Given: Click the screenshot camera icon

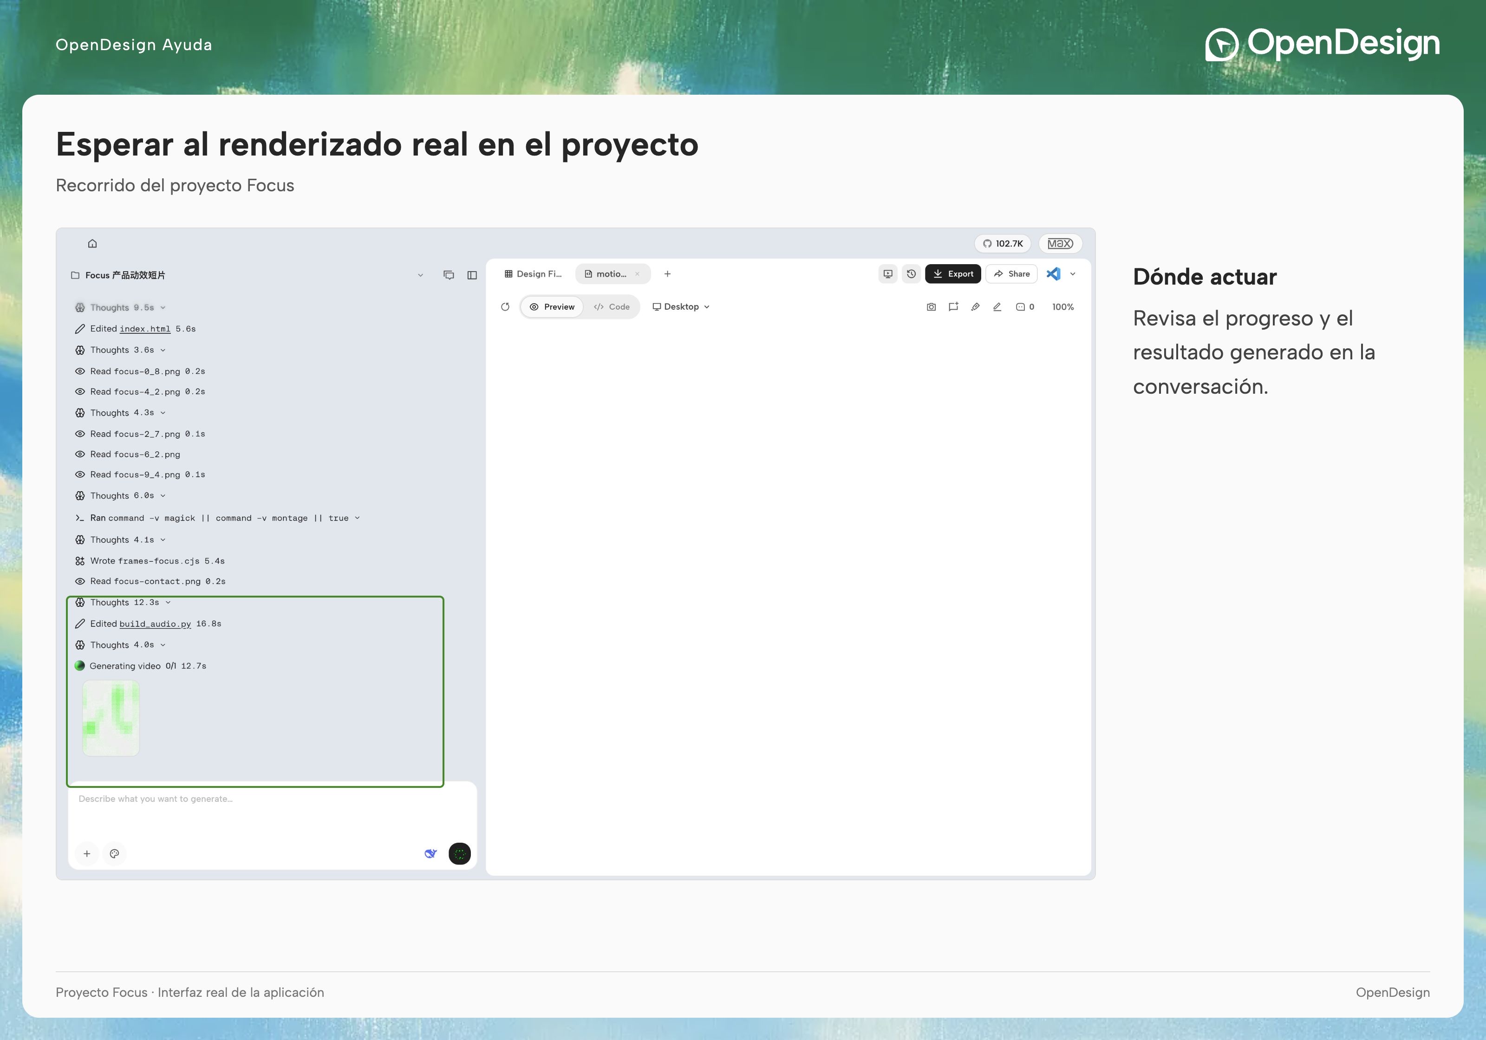Looking at the screenshot, I should 932,307.
